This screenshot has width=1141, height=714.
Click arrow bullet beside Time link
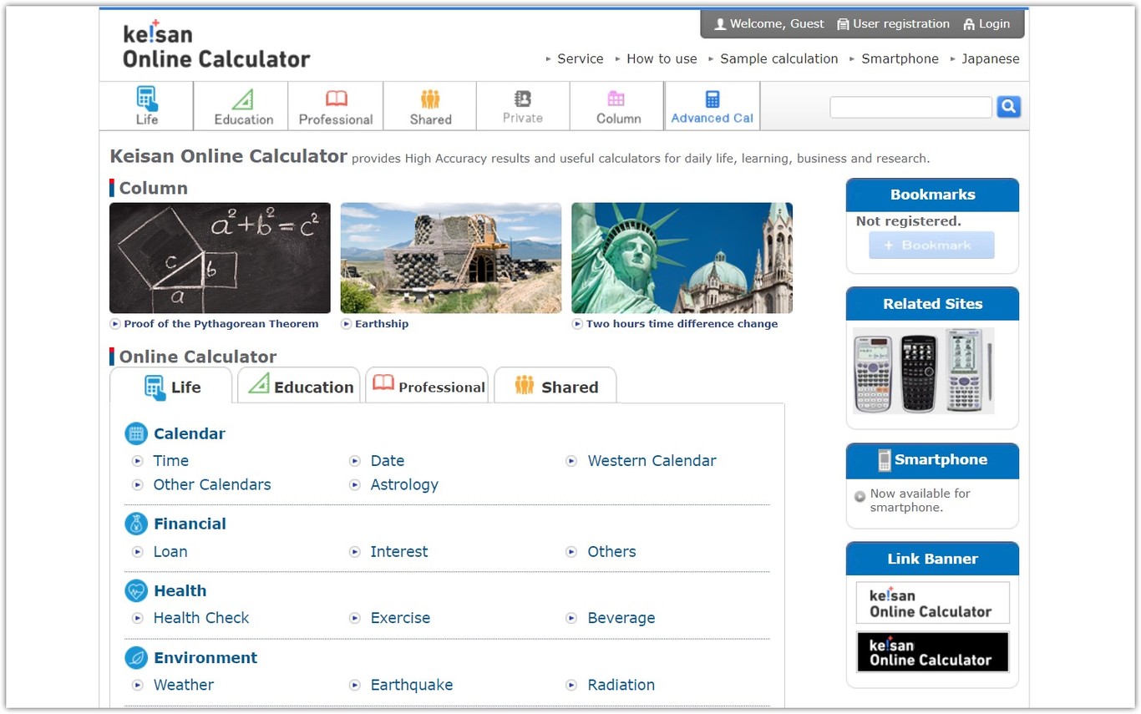pyautogui.click(x=138, y=461)
